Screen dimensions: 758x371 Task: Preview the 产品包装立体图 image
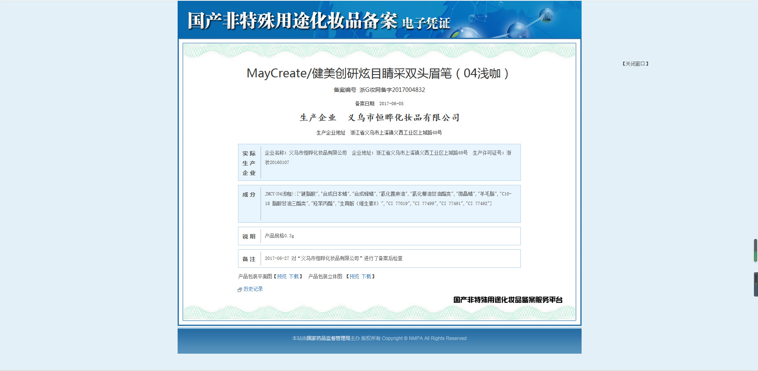coord(354,276)
